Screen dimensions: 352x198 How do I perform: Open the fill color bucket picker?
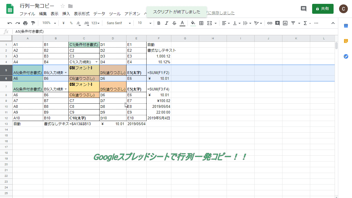click(x=193, y=23)
